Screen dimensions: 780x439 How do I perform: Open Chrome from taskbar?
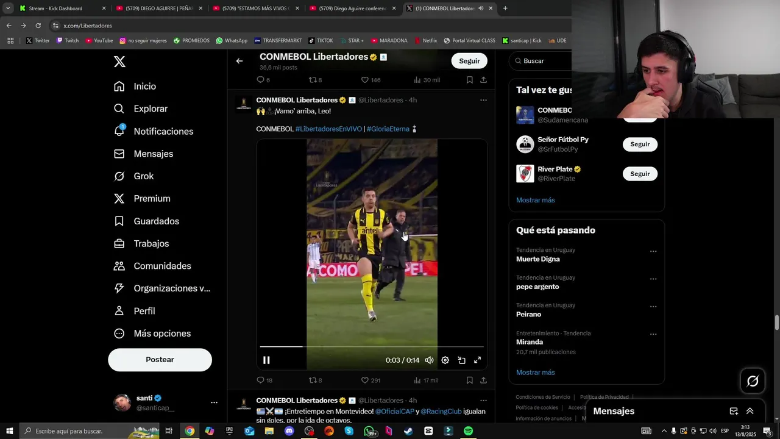pyautogui.click(x=190, y=431)
